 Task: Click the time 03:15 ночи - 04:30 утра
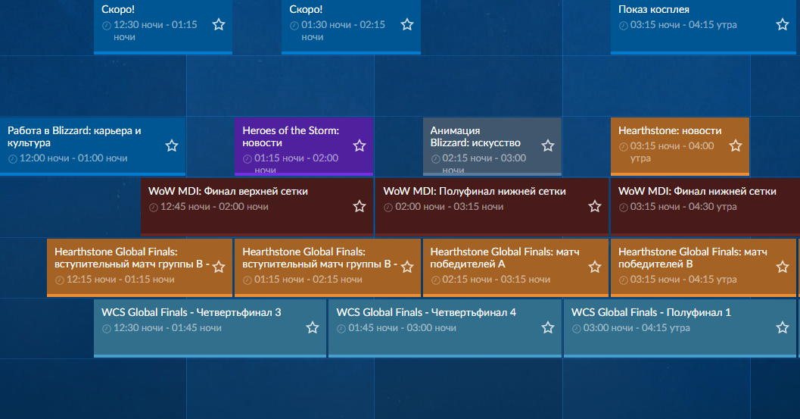(x=683, y=207)
